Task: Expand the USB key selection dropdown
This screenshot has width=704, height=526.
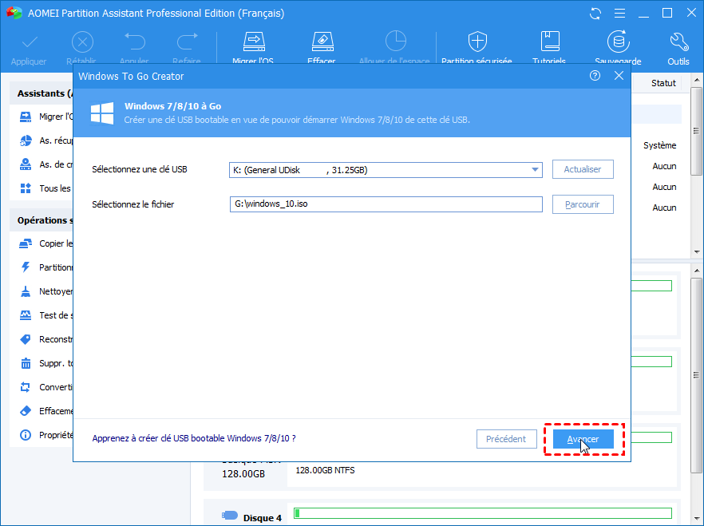Action: 535,170
